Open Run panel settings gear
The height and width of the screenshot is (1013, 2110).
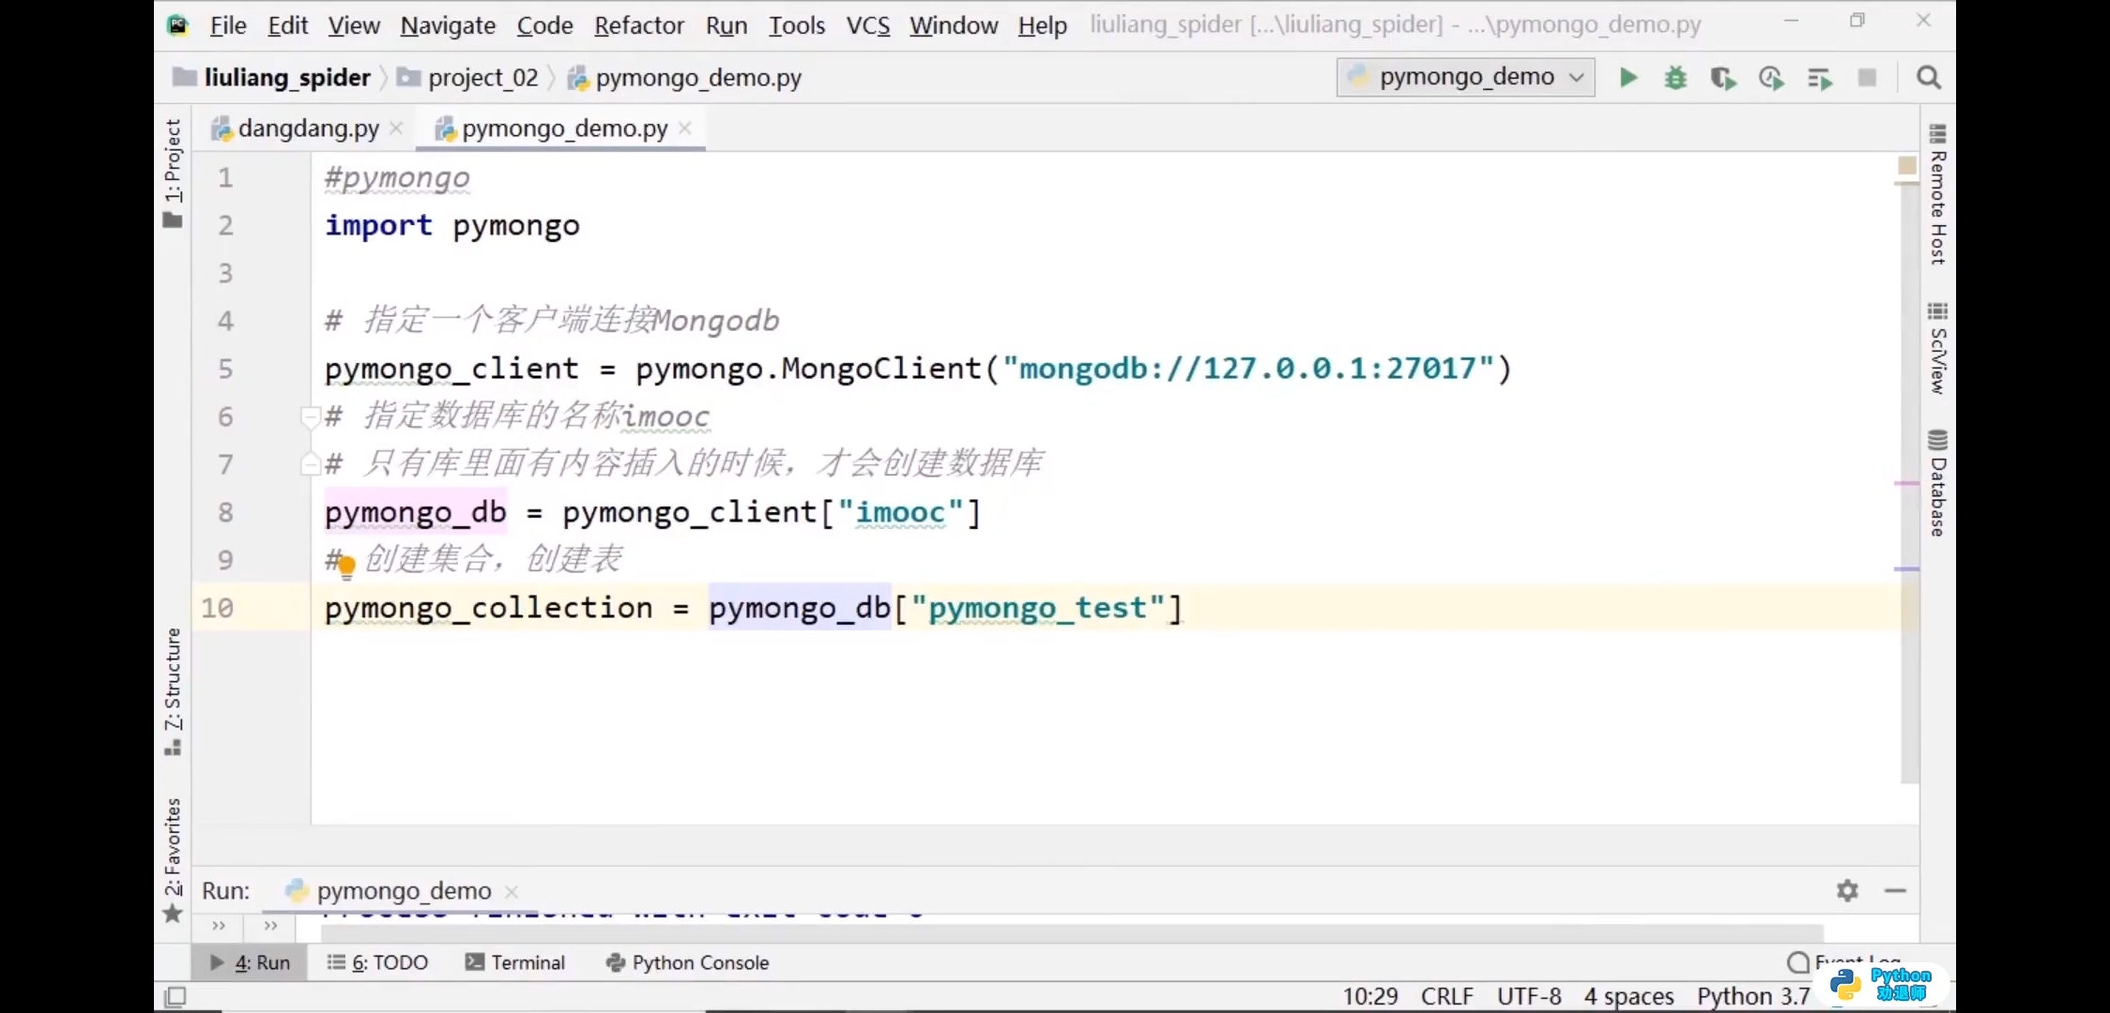[x=1847, y=890]
